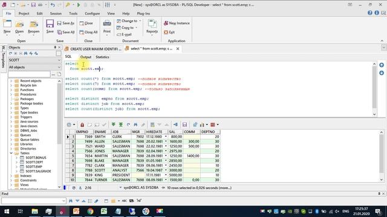Open preferences sliders icon in title toolbar
The image size is (387, 217).
coord(108,5)
